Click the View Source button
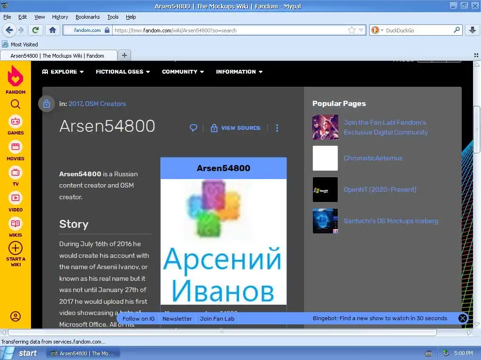481x360 pixels. click(x=236, y=128)
